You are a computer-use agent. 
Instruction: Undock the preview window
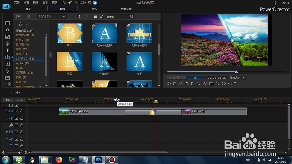coord(234,83)
